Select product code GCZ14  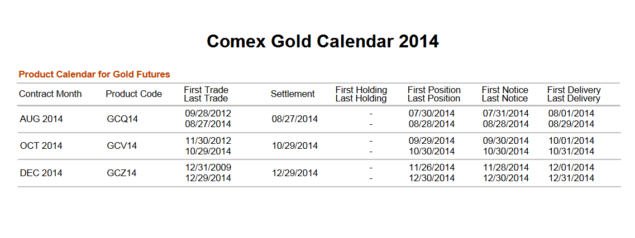point(122,173)
